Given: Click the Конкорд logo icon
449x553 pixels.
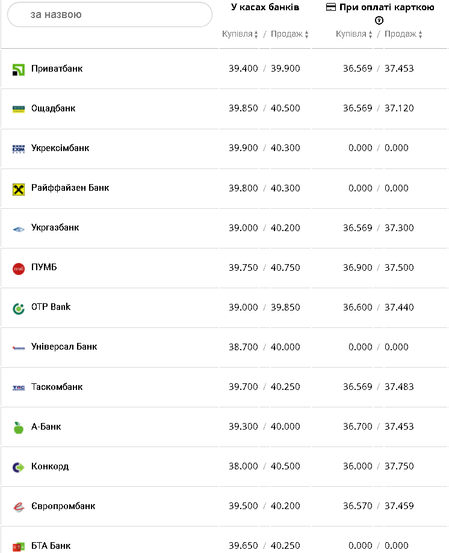Looking at the screenshot, I should (19, 467).
